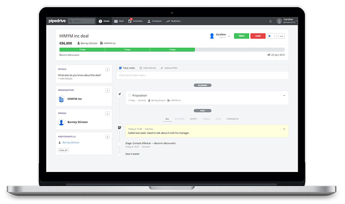345x204 pixels.
Task: Click the notifications bell icon
Action: 270,21
